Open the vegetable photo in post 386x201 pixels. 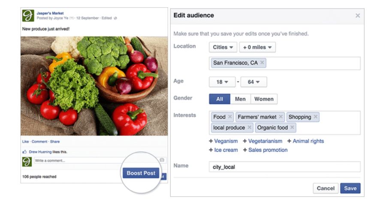click(94, 86)
